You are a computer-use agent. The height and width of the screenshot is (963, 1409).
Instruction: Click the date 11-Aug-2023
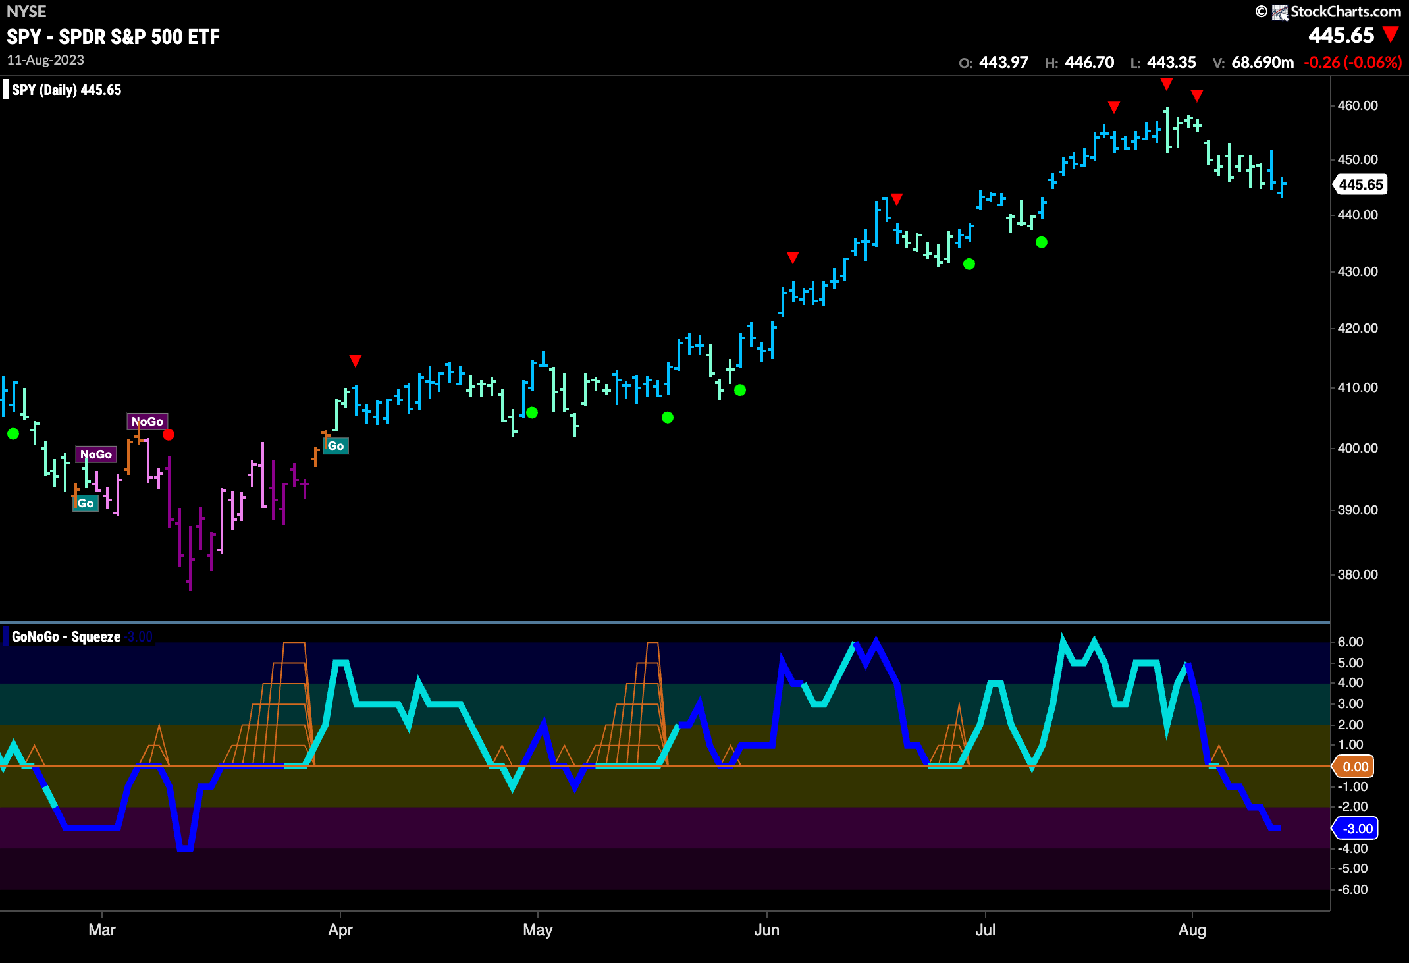(x=45, y=60)
